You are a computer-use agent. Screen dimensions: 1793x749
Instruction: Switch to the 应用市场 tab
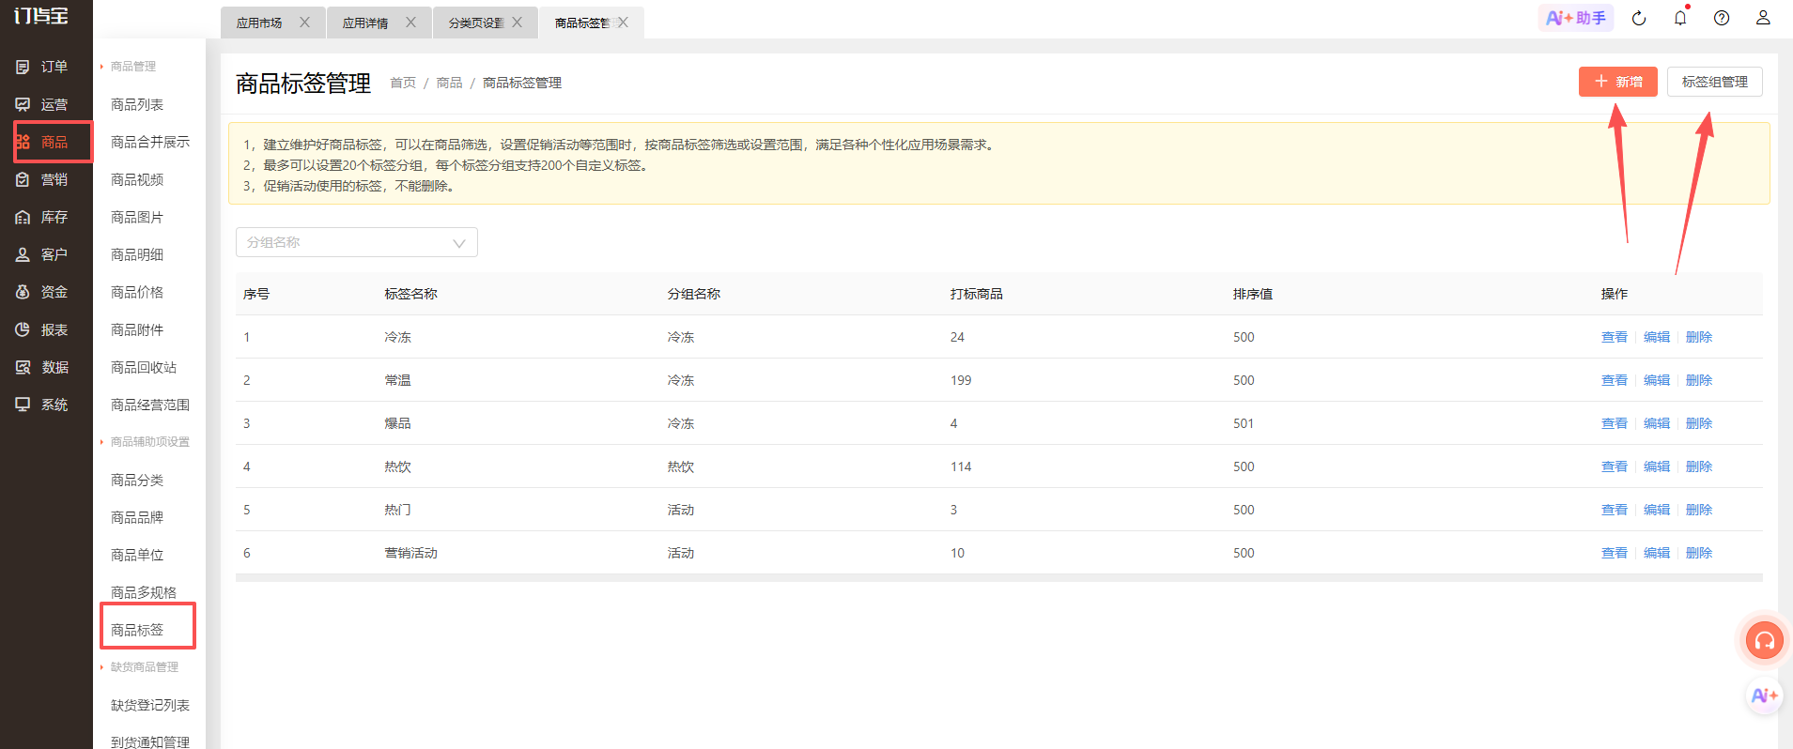coord(259,23)
